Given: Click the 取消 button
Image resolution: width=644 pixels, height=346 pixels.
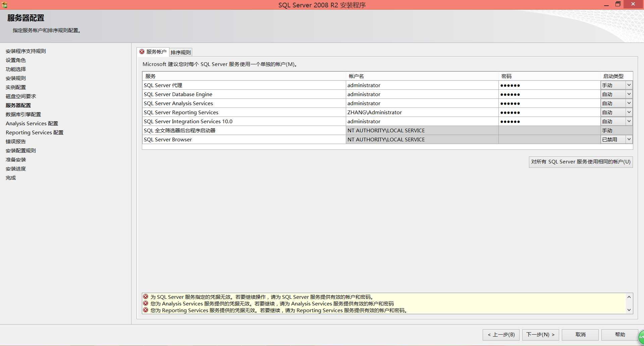Looking at the screenshot, I should pos(580,335).
